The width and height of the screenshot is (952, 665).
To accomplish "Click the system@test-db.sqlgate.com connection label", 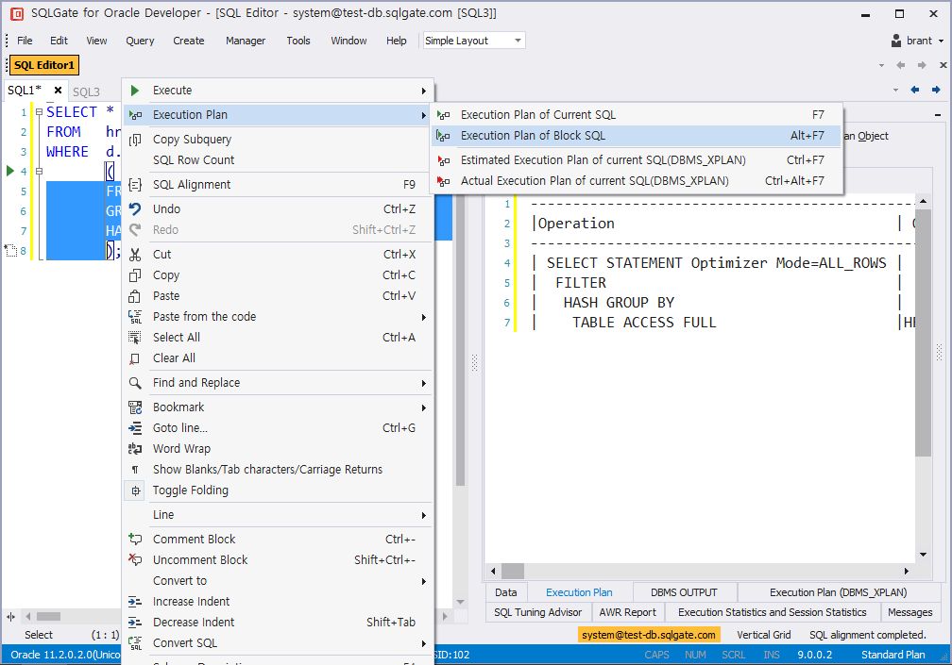I will (649, 635).
